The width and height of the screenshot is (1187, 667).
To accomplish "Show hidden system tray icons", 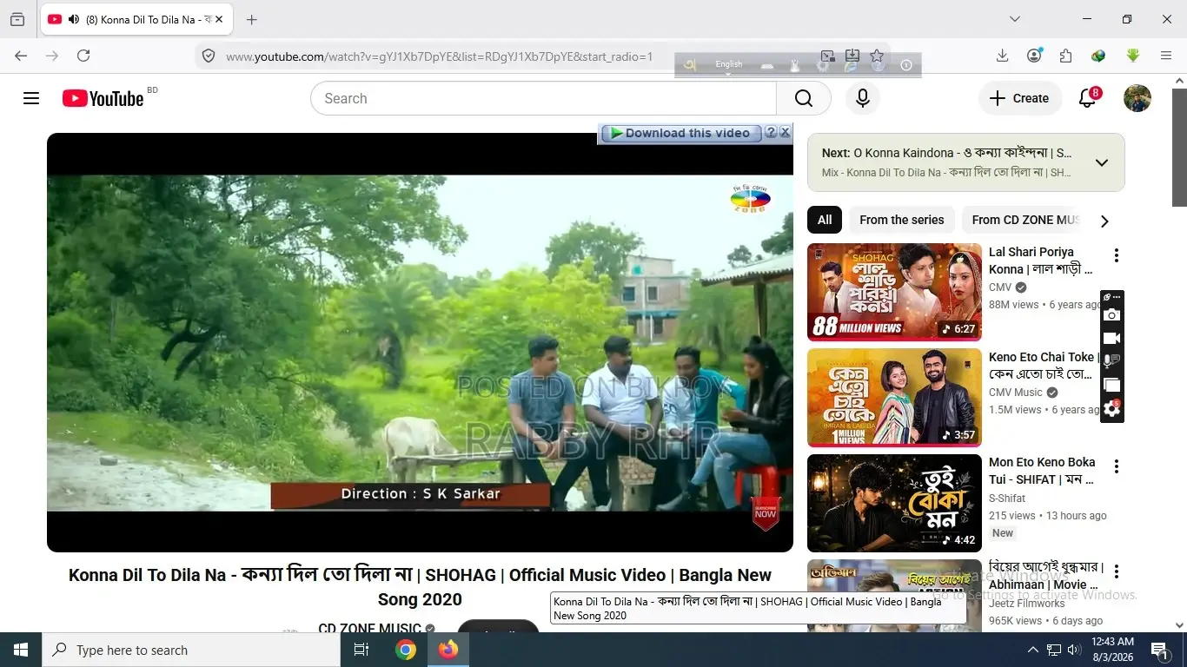I will 1033,650.
